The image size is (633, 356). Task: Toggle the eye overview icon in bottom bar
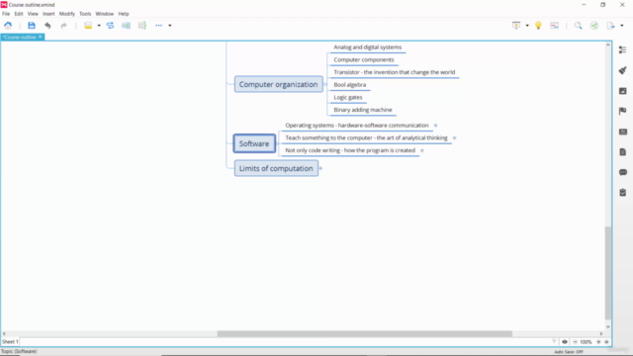click(565, 342)
